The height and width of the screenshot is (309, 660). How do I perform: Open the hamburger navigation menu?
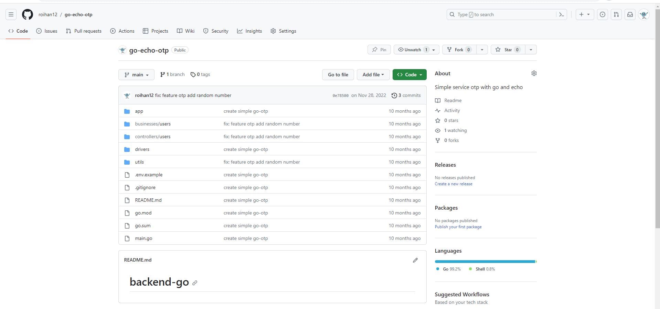click(x=11, y=14)
